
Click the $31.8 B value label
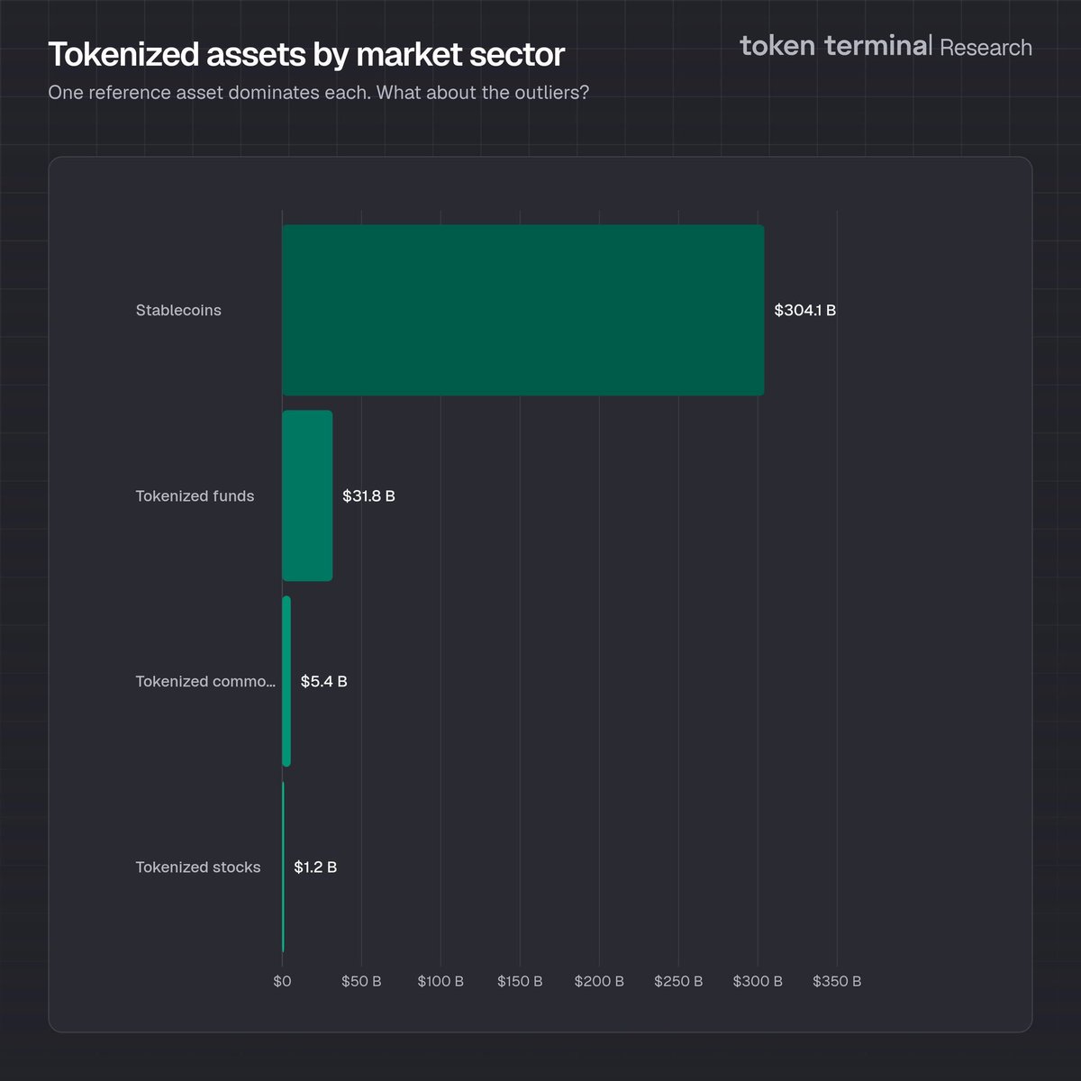368,495
